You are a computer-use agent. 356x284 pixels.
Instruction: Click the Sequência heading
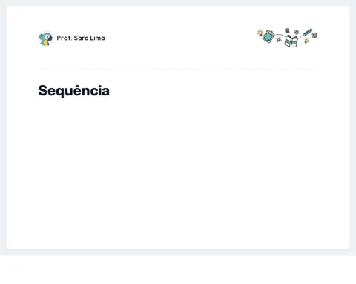point(73,91)
